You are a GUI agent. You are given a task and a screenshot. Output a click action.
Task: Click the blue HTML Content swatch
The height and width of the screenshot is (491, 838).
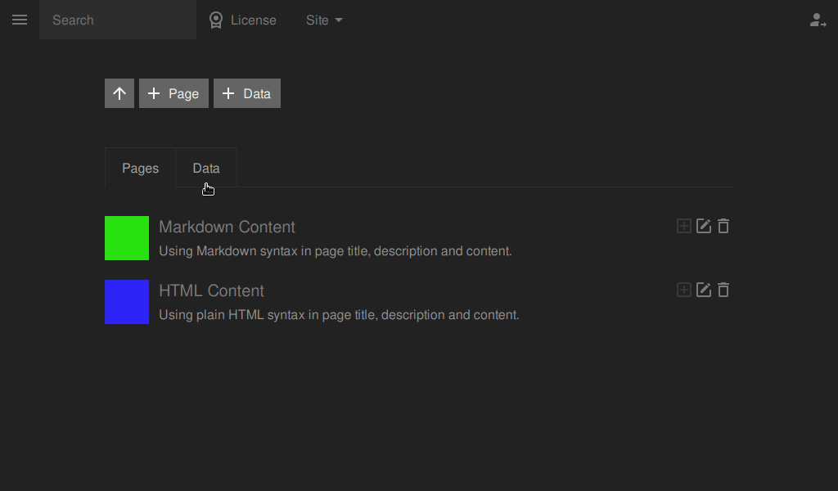127,302
